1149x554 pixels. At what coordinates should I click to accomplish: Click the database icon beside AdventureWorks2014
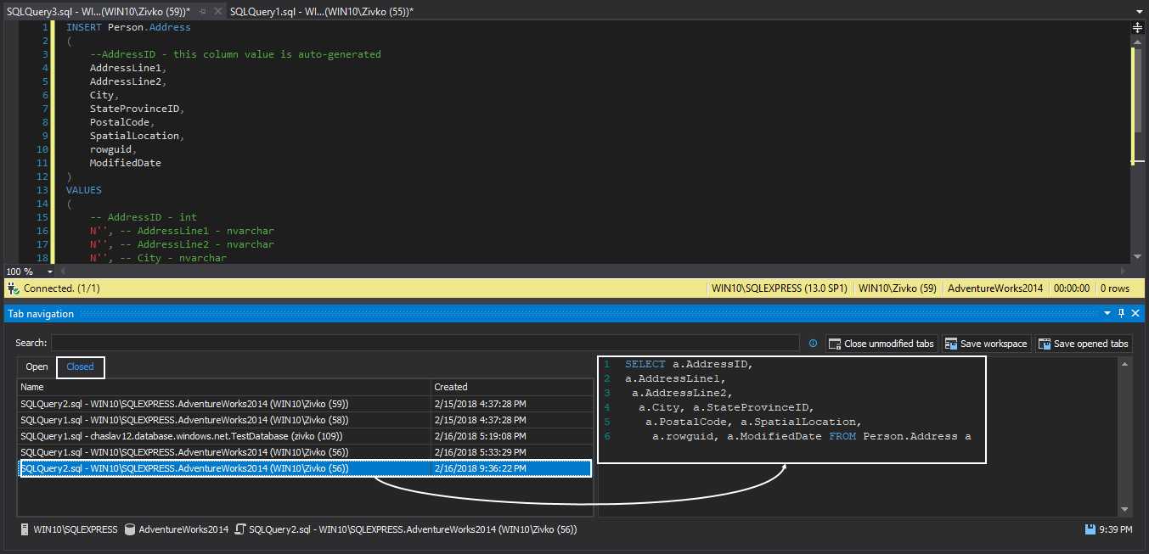tap(129, 529)
